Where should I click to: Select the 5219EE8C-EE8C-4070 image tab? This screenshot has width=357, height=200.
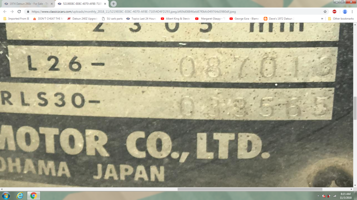coord(81,4)
